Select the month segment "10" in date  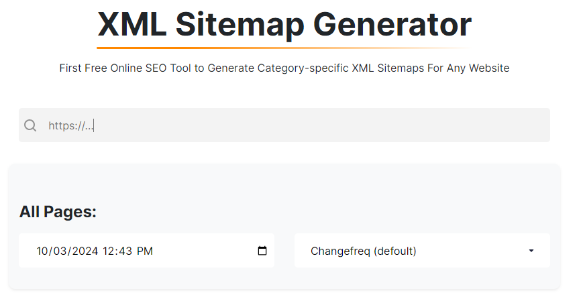(43, 251)
